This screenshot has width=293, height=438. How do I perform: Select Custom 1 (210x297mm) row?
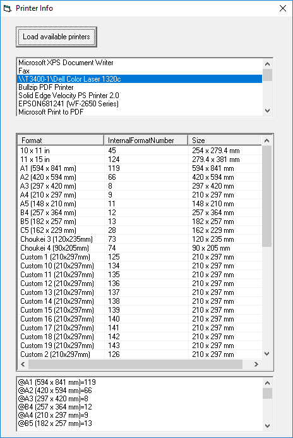point(140,257)
